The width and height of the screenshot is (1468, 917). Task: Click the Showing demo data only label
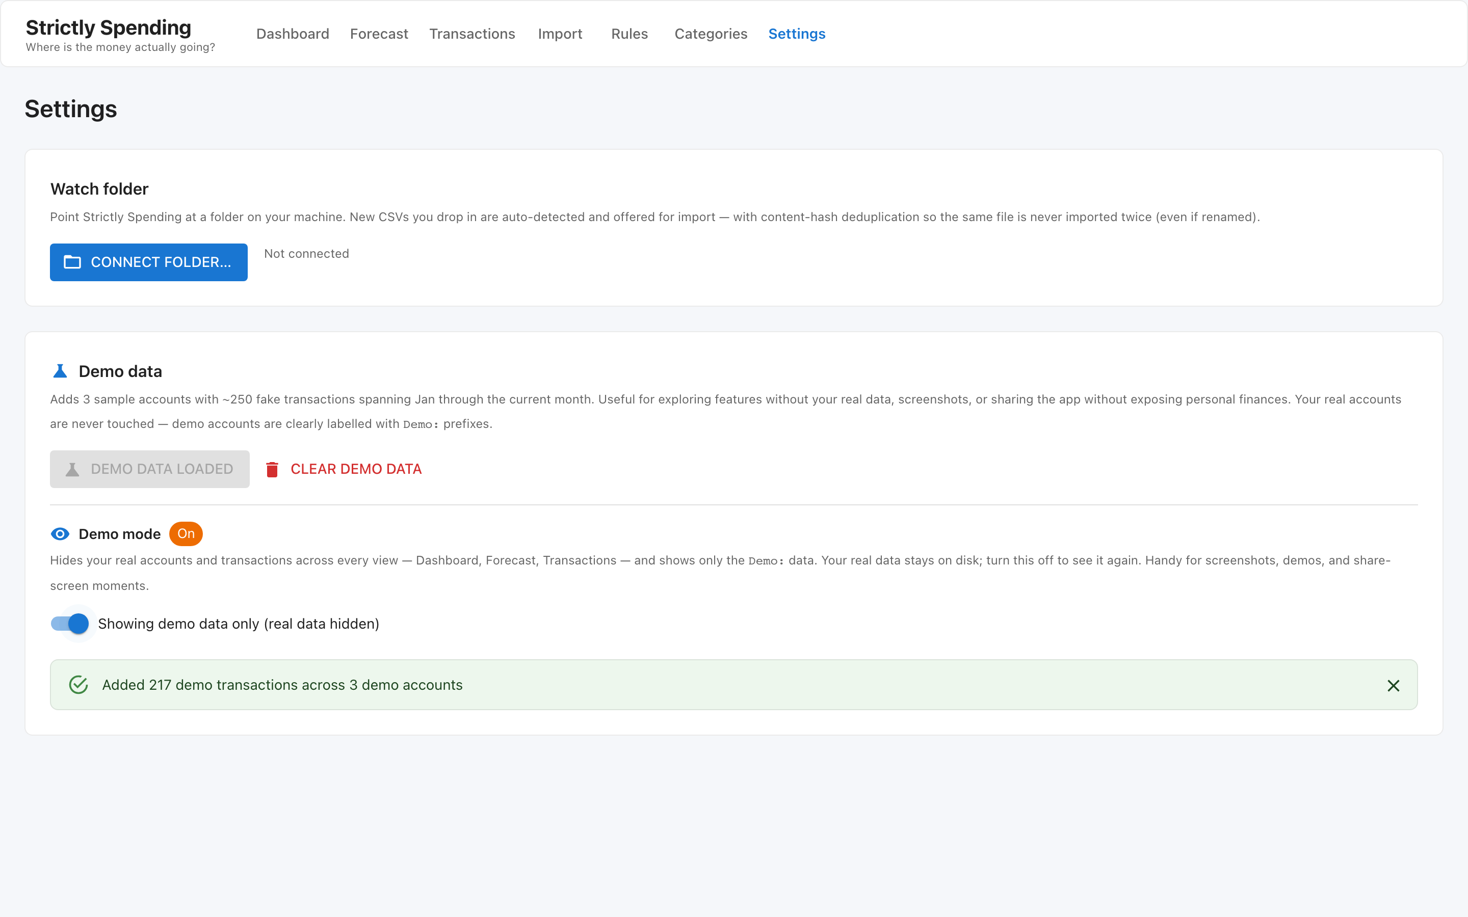[x=239, y=624]
